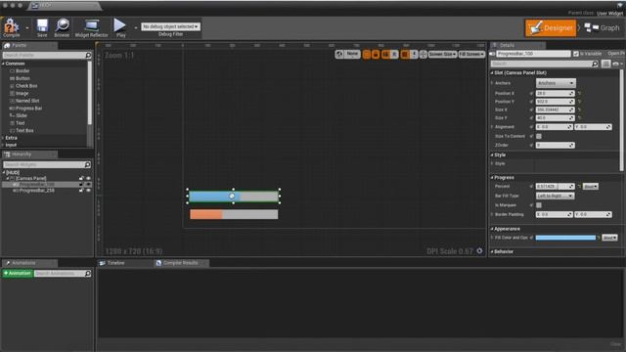The height and width of the screenshot is (352, 626).
Task: Open the Screen Size dropdown
Action: [442, 54]
